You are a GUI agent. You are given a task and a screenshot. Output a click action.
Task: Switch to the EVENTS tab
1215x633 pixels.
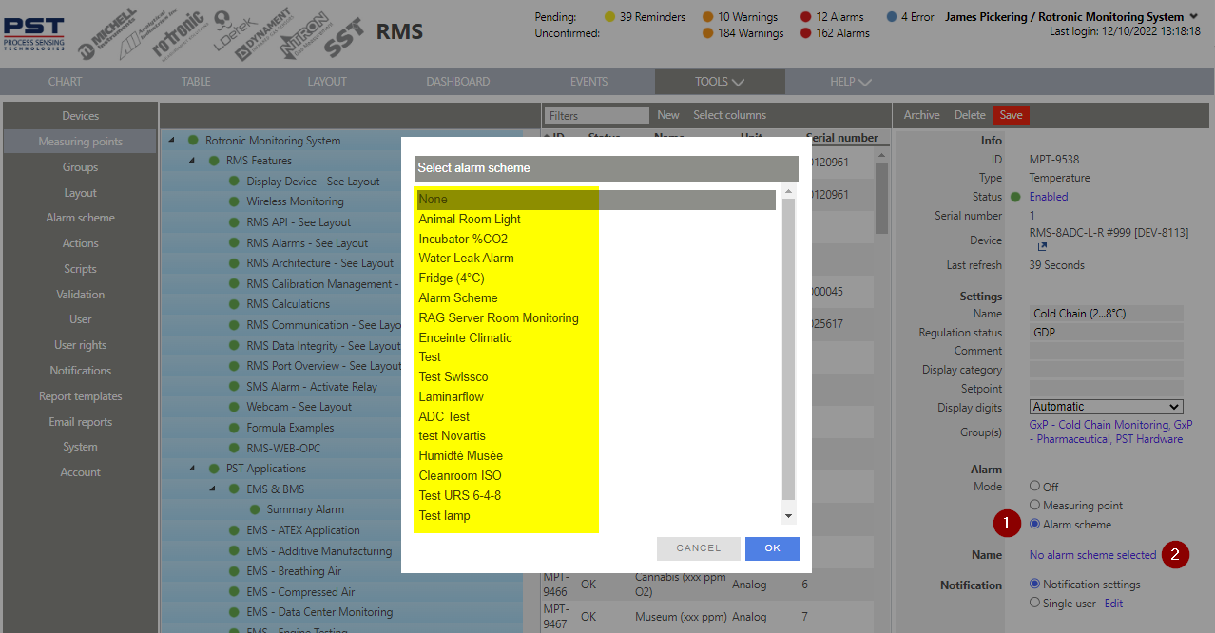tap(588, 82)
